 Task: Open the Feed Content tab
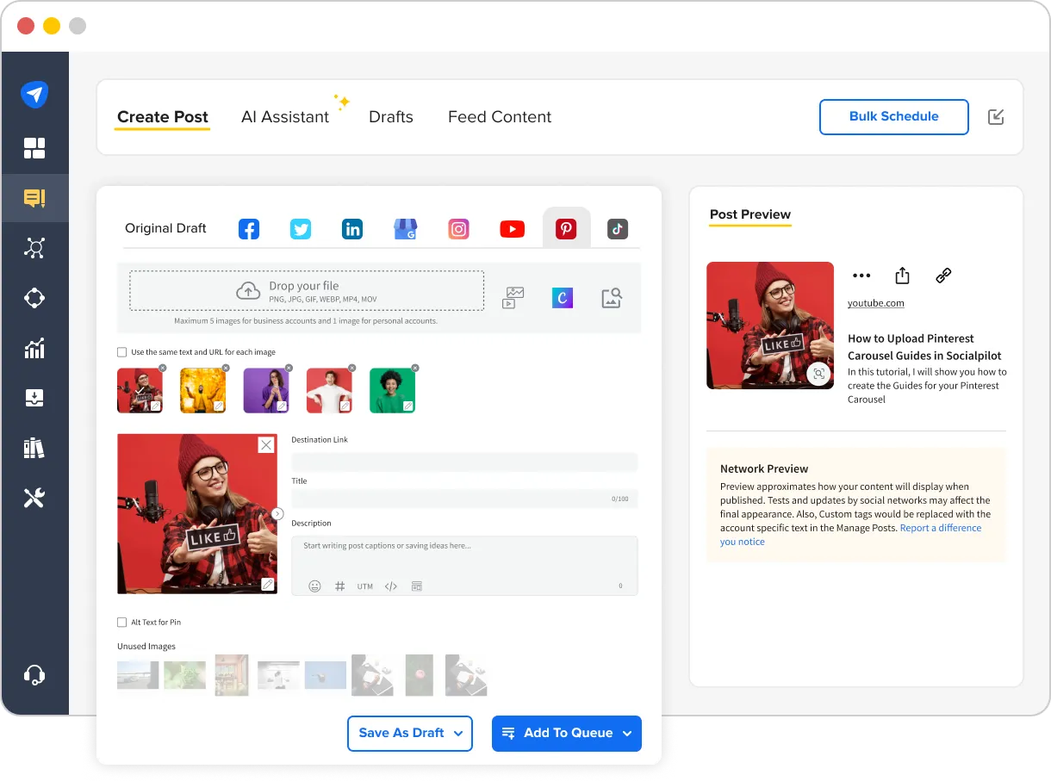tap(499, 117)
